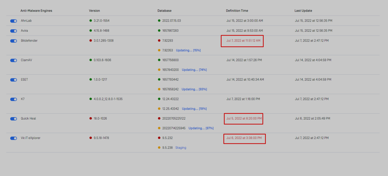Click the green version dot for K7
The image size is (388, 176).
point(91,99)
